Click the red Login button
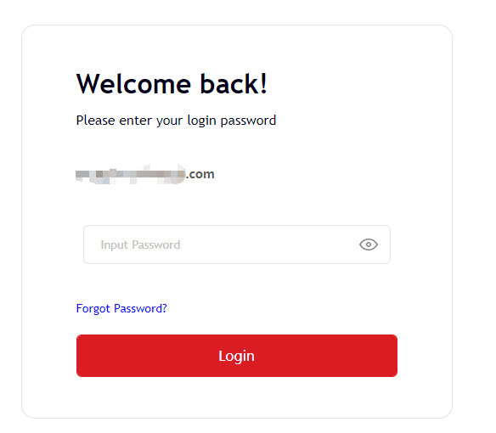Screen dimensions: 496x433 tap(237, 356)
